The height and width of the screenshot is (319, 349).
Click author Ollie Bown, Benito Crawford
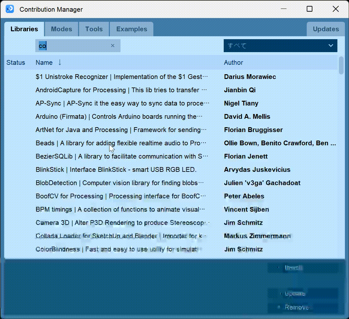point(280,143)
